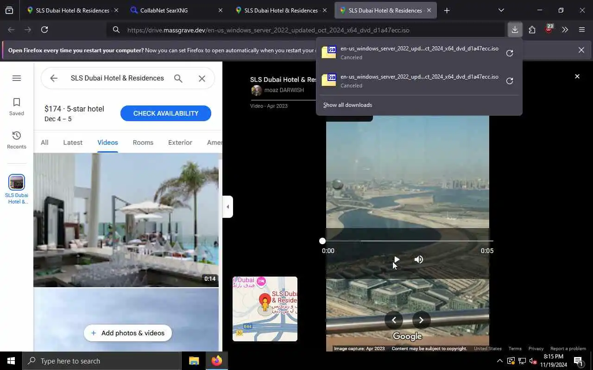Play the video
The height and width of the screenshot is (370, 593).
(x=397, y=259)
